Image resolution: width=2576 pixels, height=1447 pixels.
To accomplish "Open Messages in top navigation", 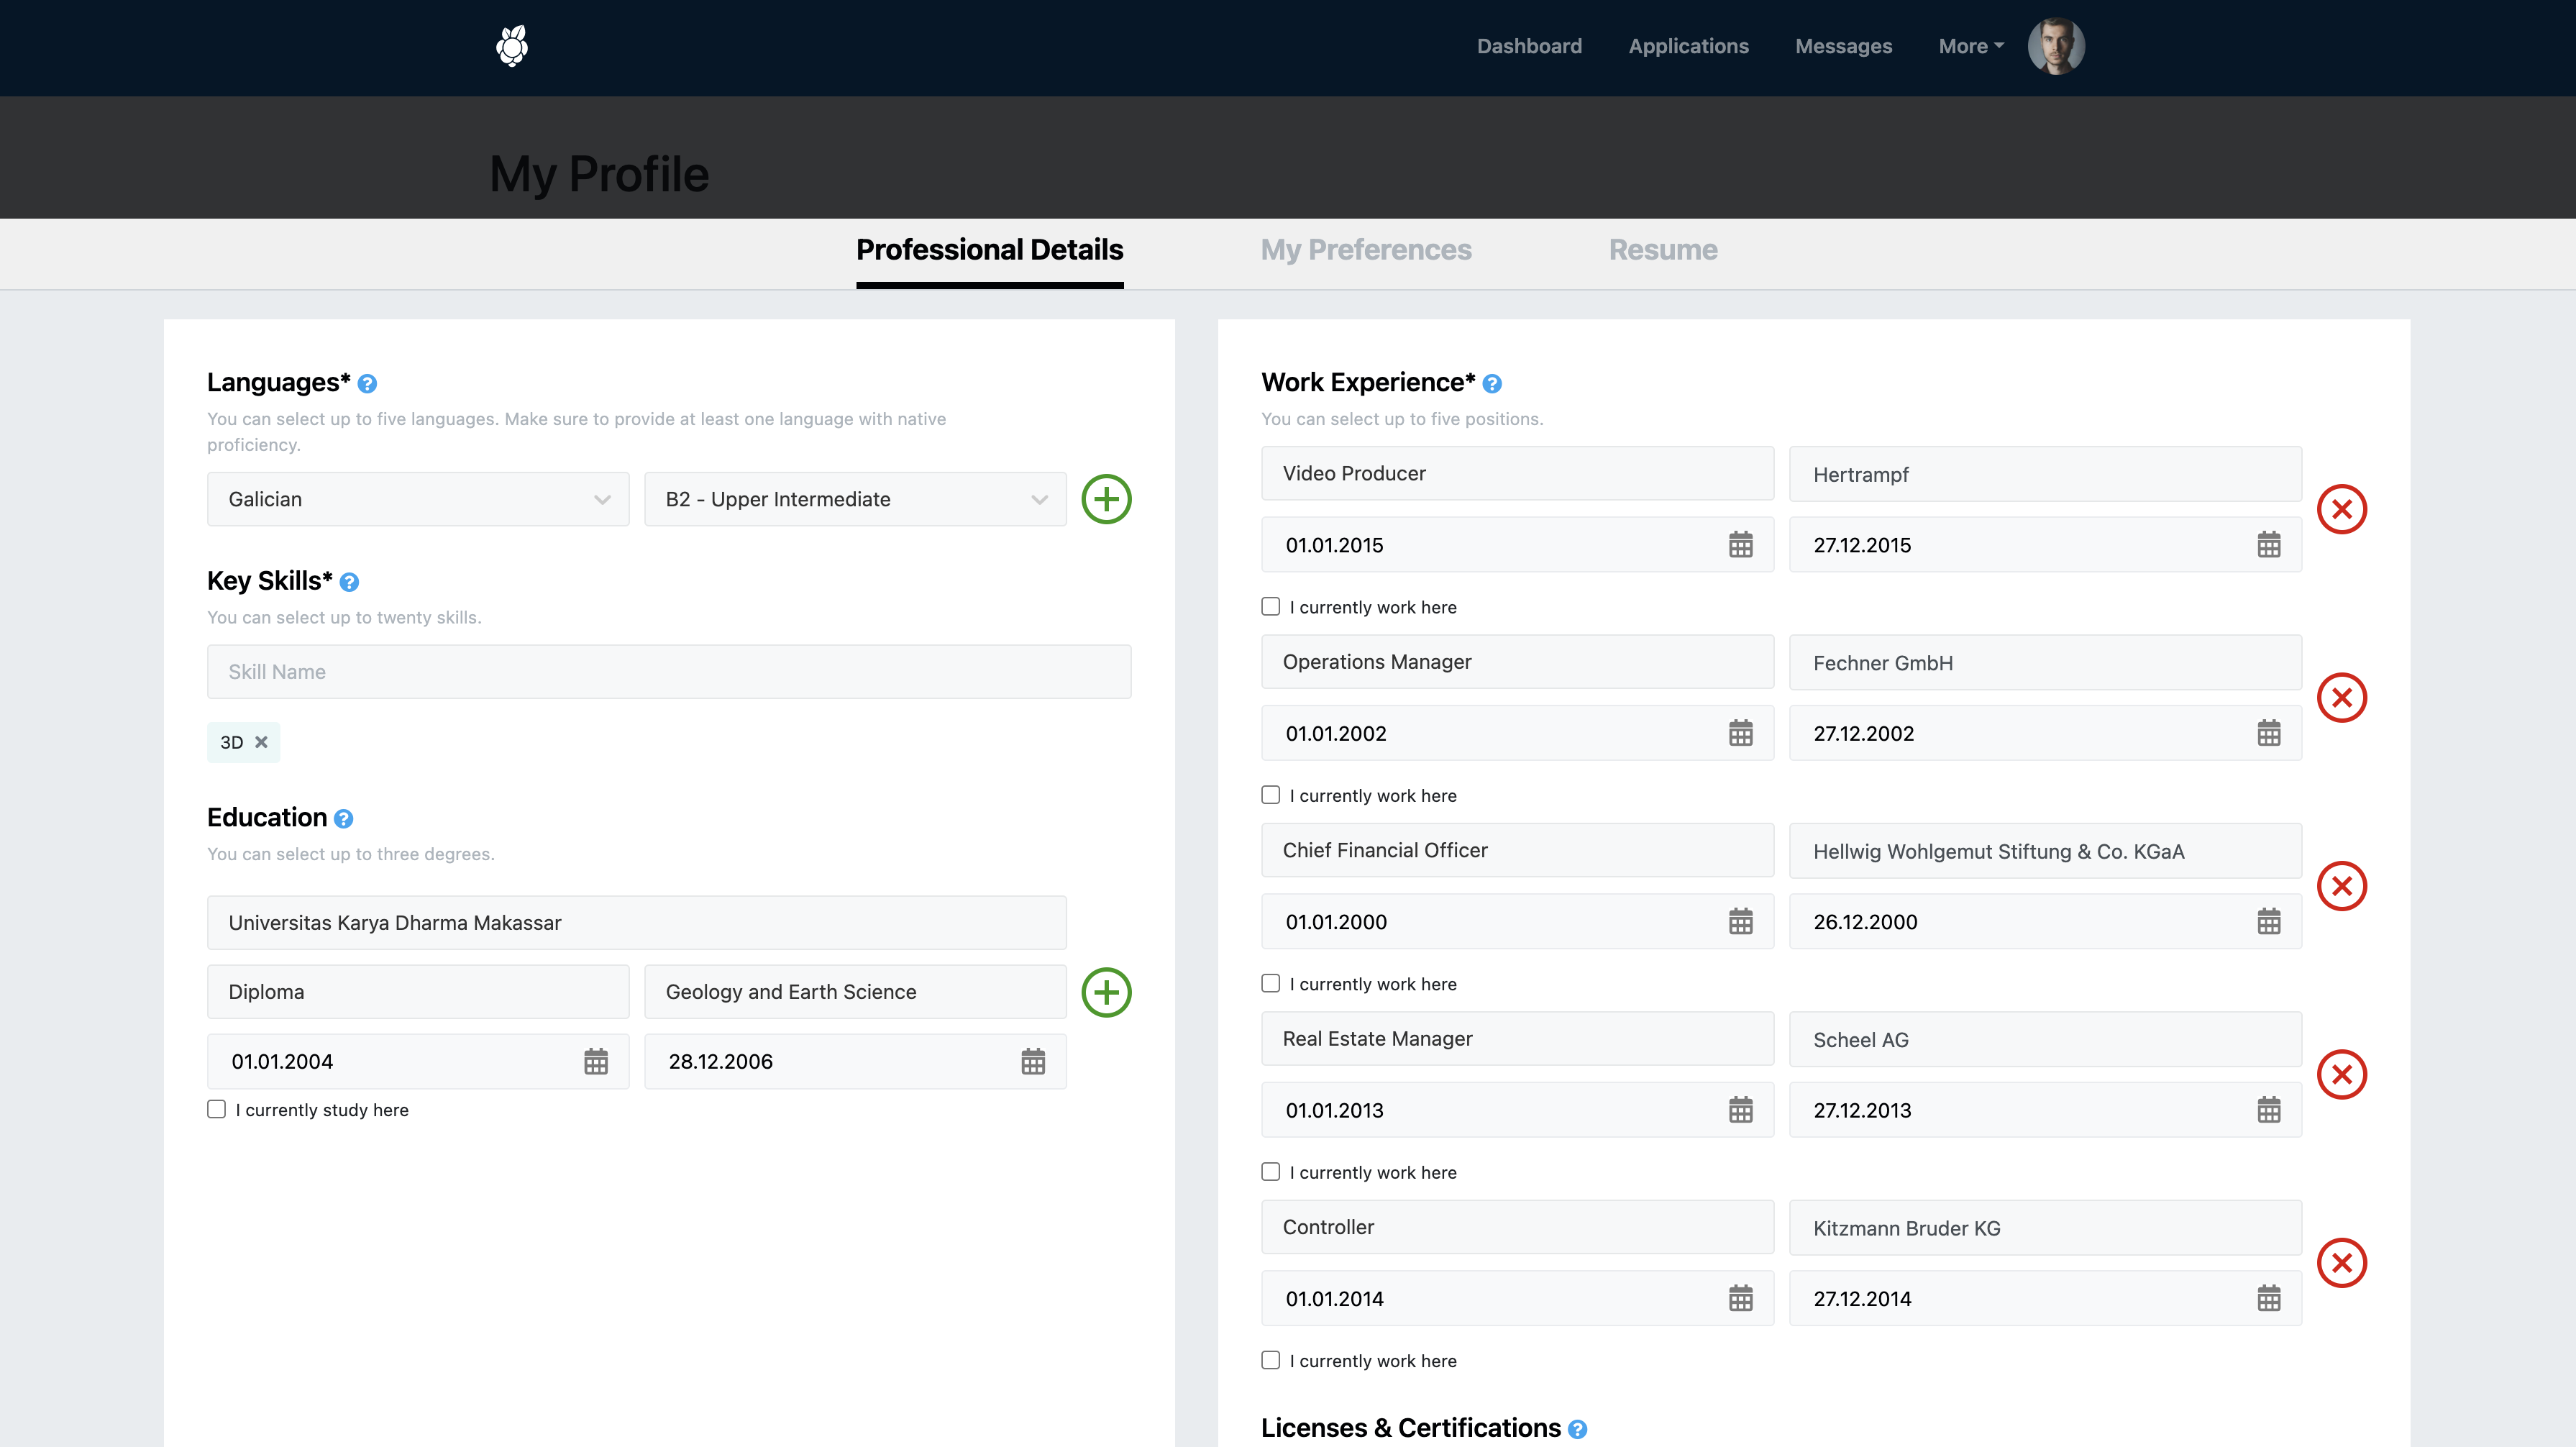I will click(x=1843, y=46).
